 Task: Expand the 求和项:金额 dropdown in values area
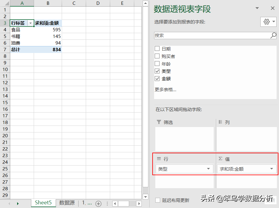point(271,169)
